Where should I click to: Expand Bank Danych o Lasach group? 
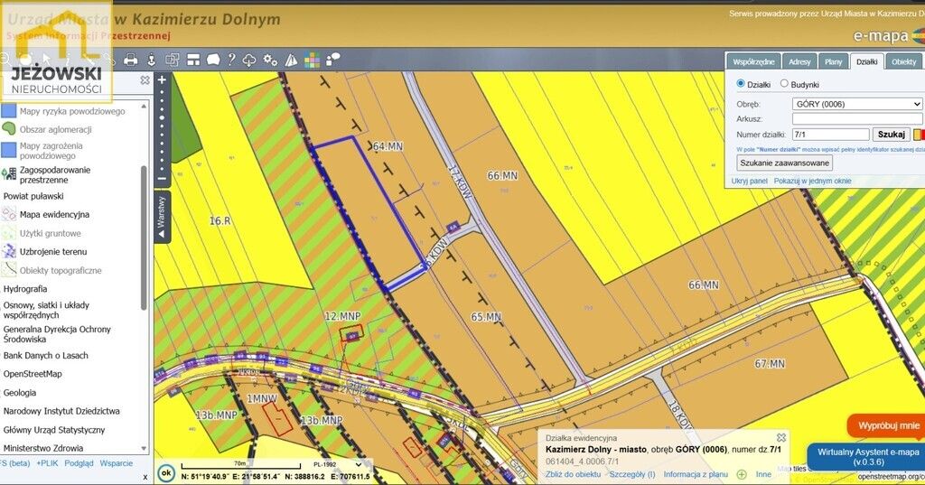[46, 355]
